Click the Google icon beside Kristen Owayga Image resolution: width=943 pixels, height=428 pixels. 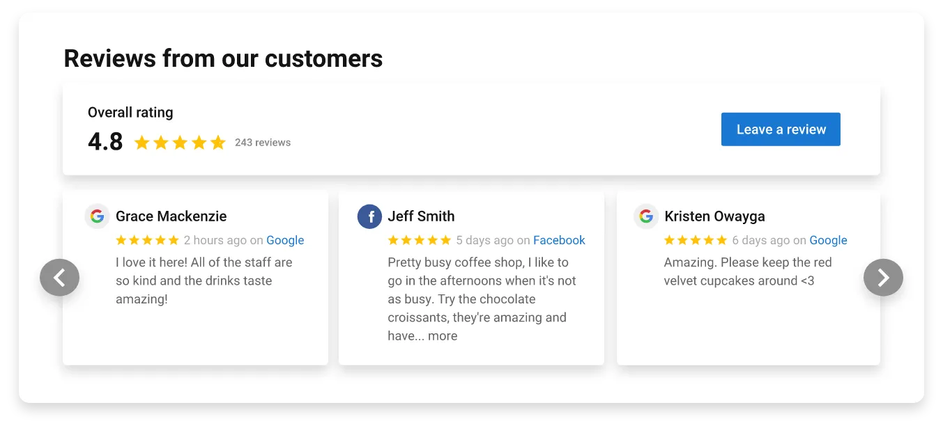pos(646,216)
